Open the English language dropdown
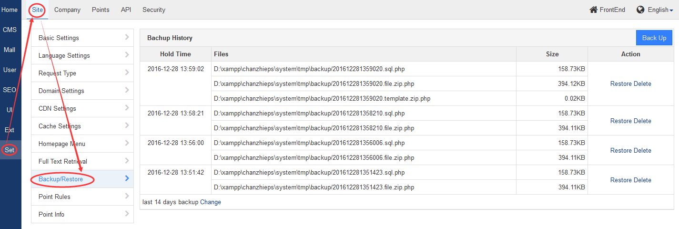The height and width of the screenshot is (229, 679). pyautogui.click(x=660, y=10)
